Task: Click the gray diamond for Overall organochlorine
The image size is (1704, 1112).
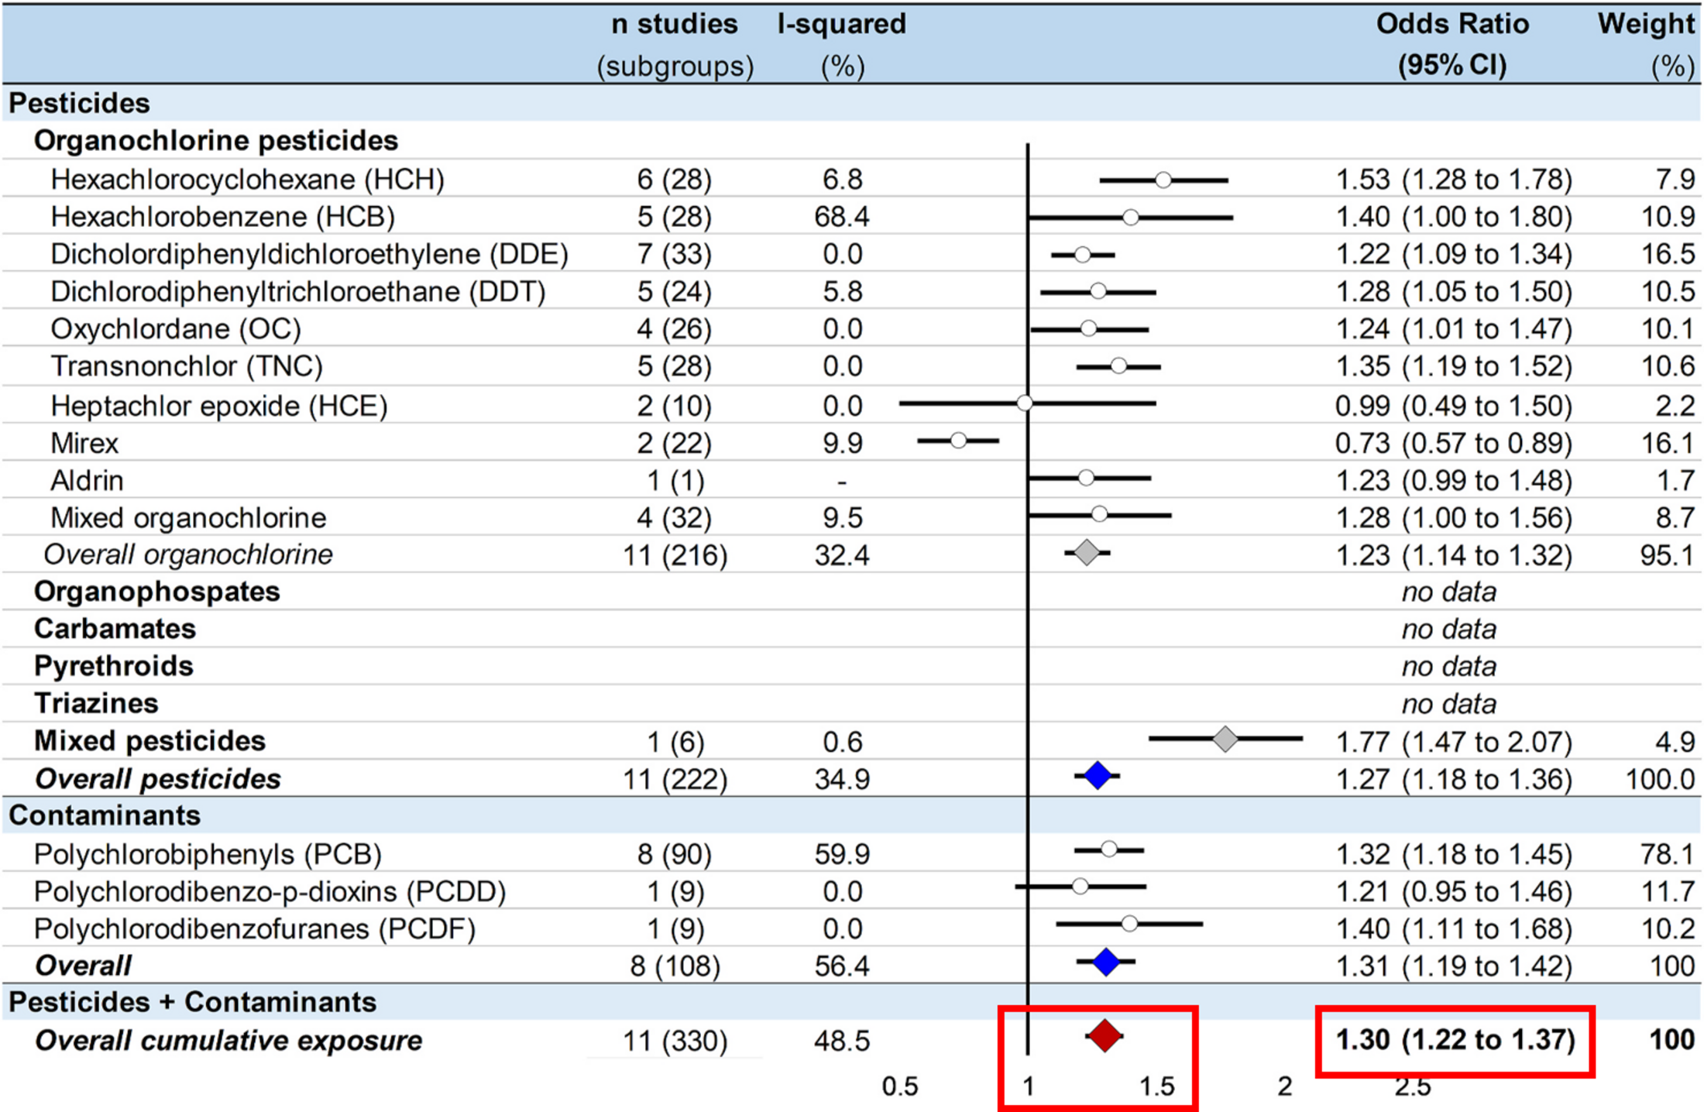Action: 1087,553
